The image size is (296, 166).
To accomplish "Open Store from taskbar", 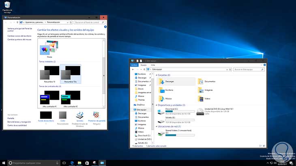I will [x=87, y=163].
